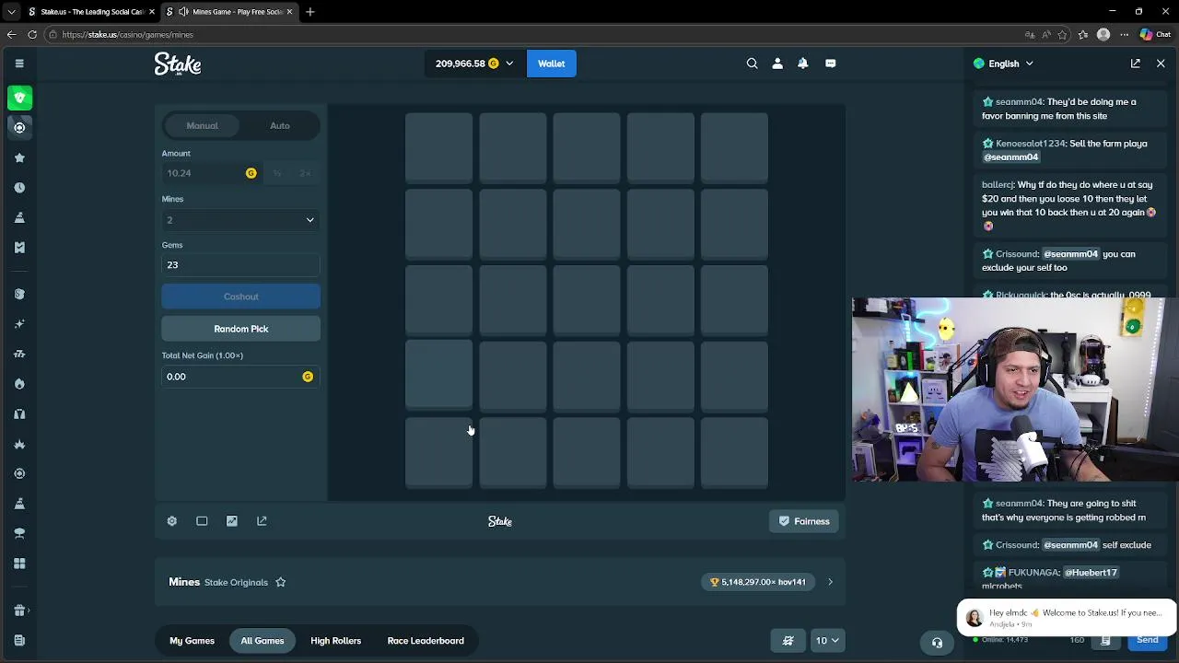Screen dimensions: 1179x663
Task: Open recent games clock icon
Action: click(19, 187)
